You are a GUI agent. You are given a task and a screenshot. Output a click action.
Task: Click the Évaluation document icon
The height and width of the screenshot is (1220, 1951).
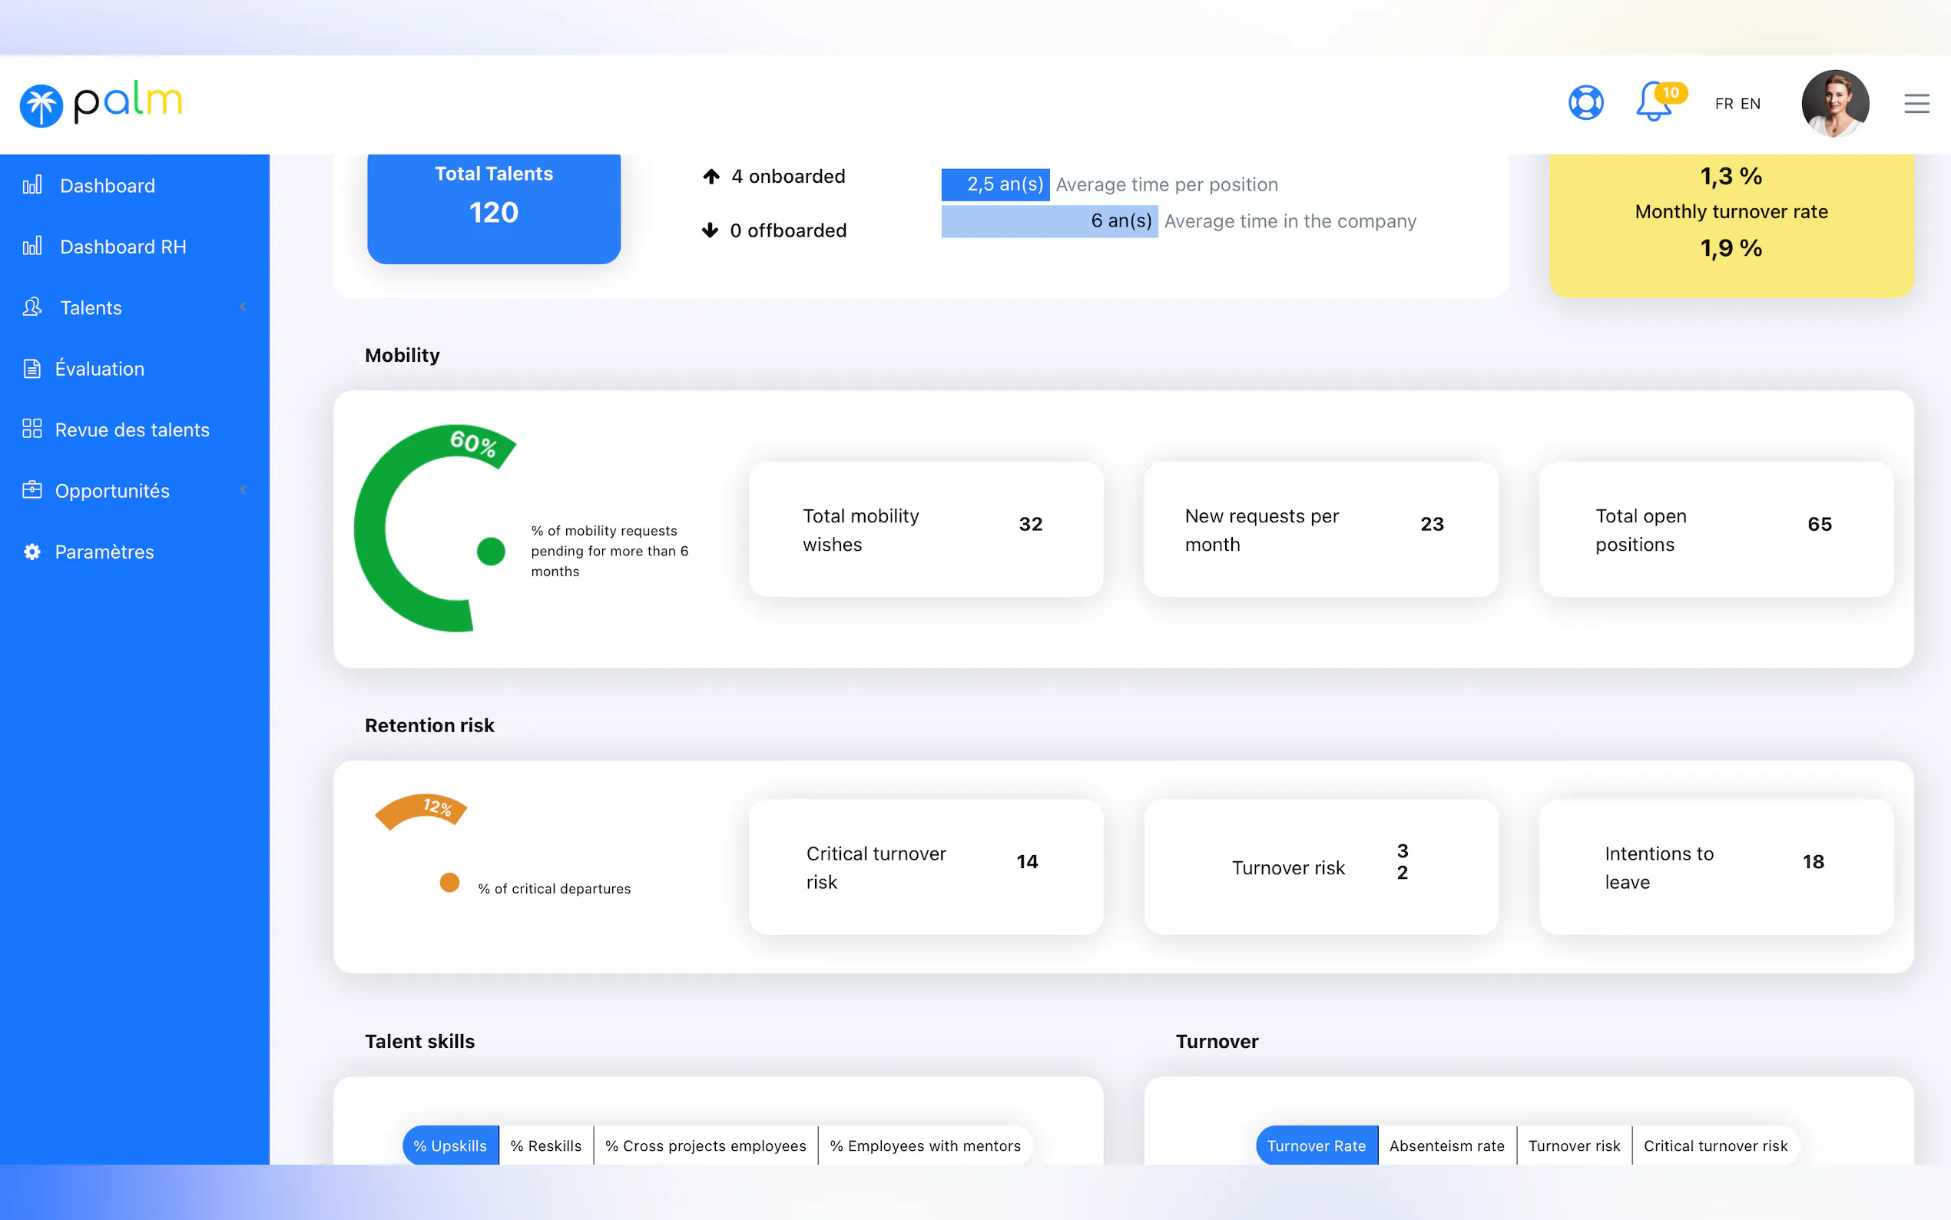(x=32, y=369)
